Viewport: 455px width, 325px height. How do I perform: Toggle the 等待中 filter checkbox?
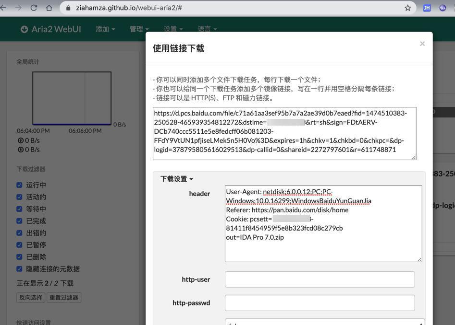coord(19,209)
